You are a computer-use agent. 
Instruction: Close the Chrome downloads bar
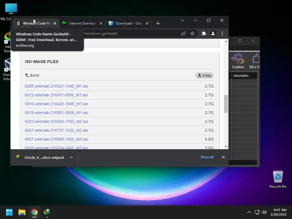[x=223, y=157]
